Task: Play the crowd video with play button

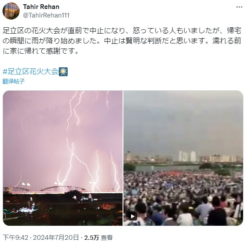Action: coord(132,216)
